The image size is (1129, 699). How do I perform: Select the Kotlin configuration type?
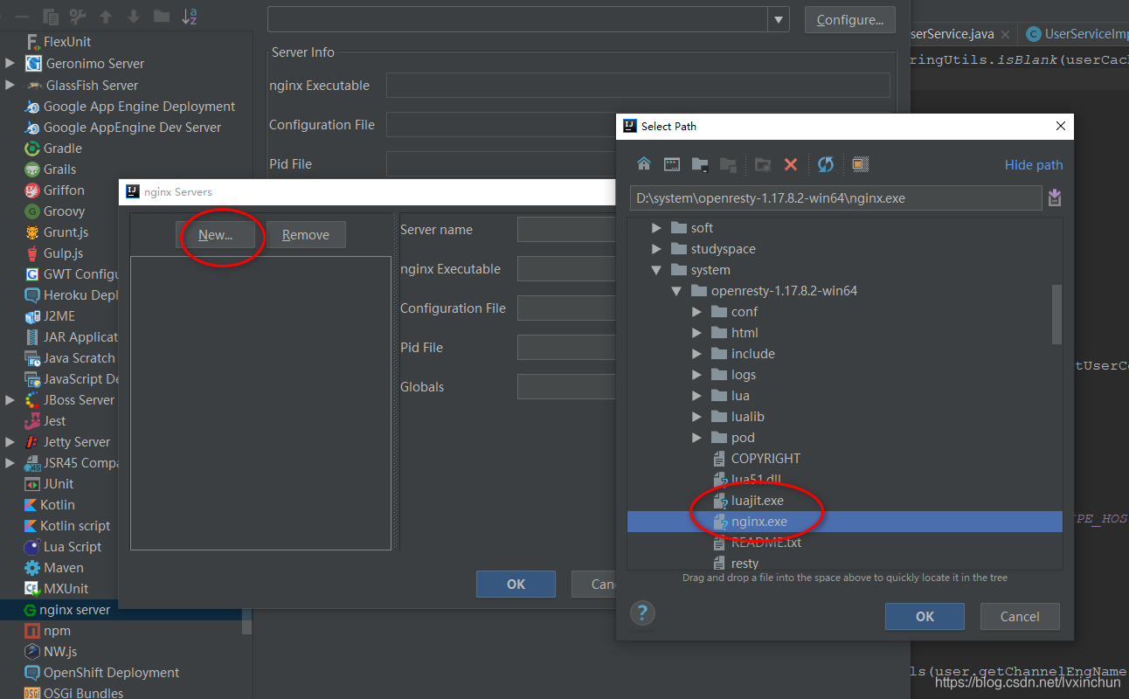pyautogui.click(x=49, y=505)
